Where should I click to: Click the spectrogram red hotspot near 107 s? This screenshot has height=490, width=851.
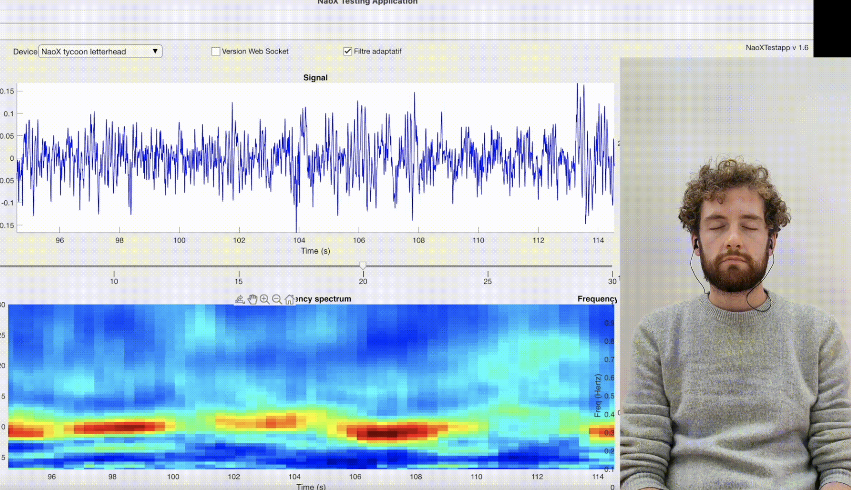pyautogui.click(x=390, y=432)
